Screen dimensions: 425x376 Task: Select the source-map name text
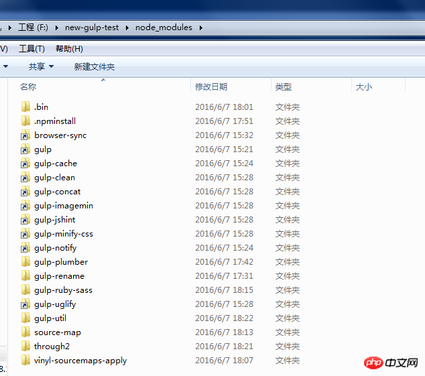[x=58, y=332]
